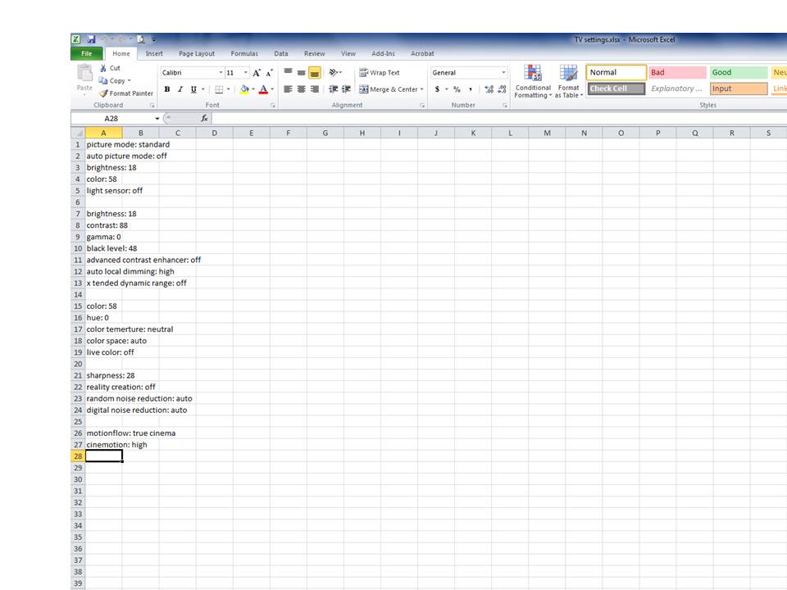
Task: Toggle Wrap Text option
Action: tap(380, 73)
